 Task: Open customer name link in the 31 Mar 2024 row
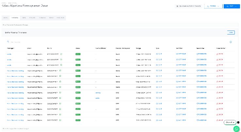click(x=15, y=87)
